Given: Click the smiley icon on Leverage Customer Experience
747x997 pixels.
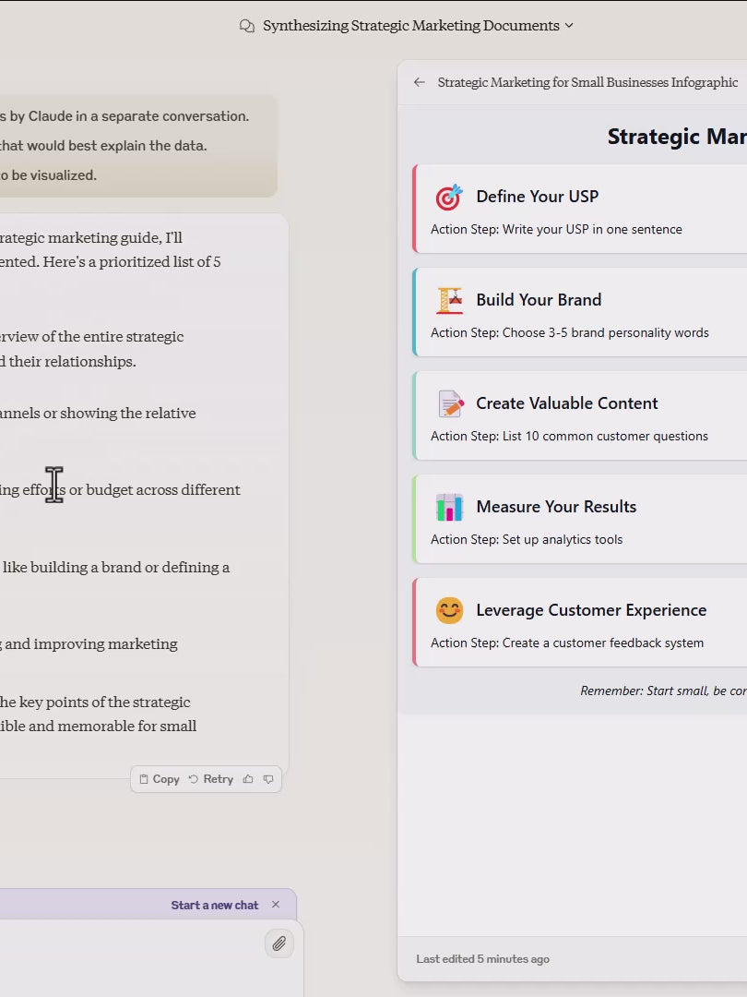Looking at the screenshot, I should click(449, 610).
